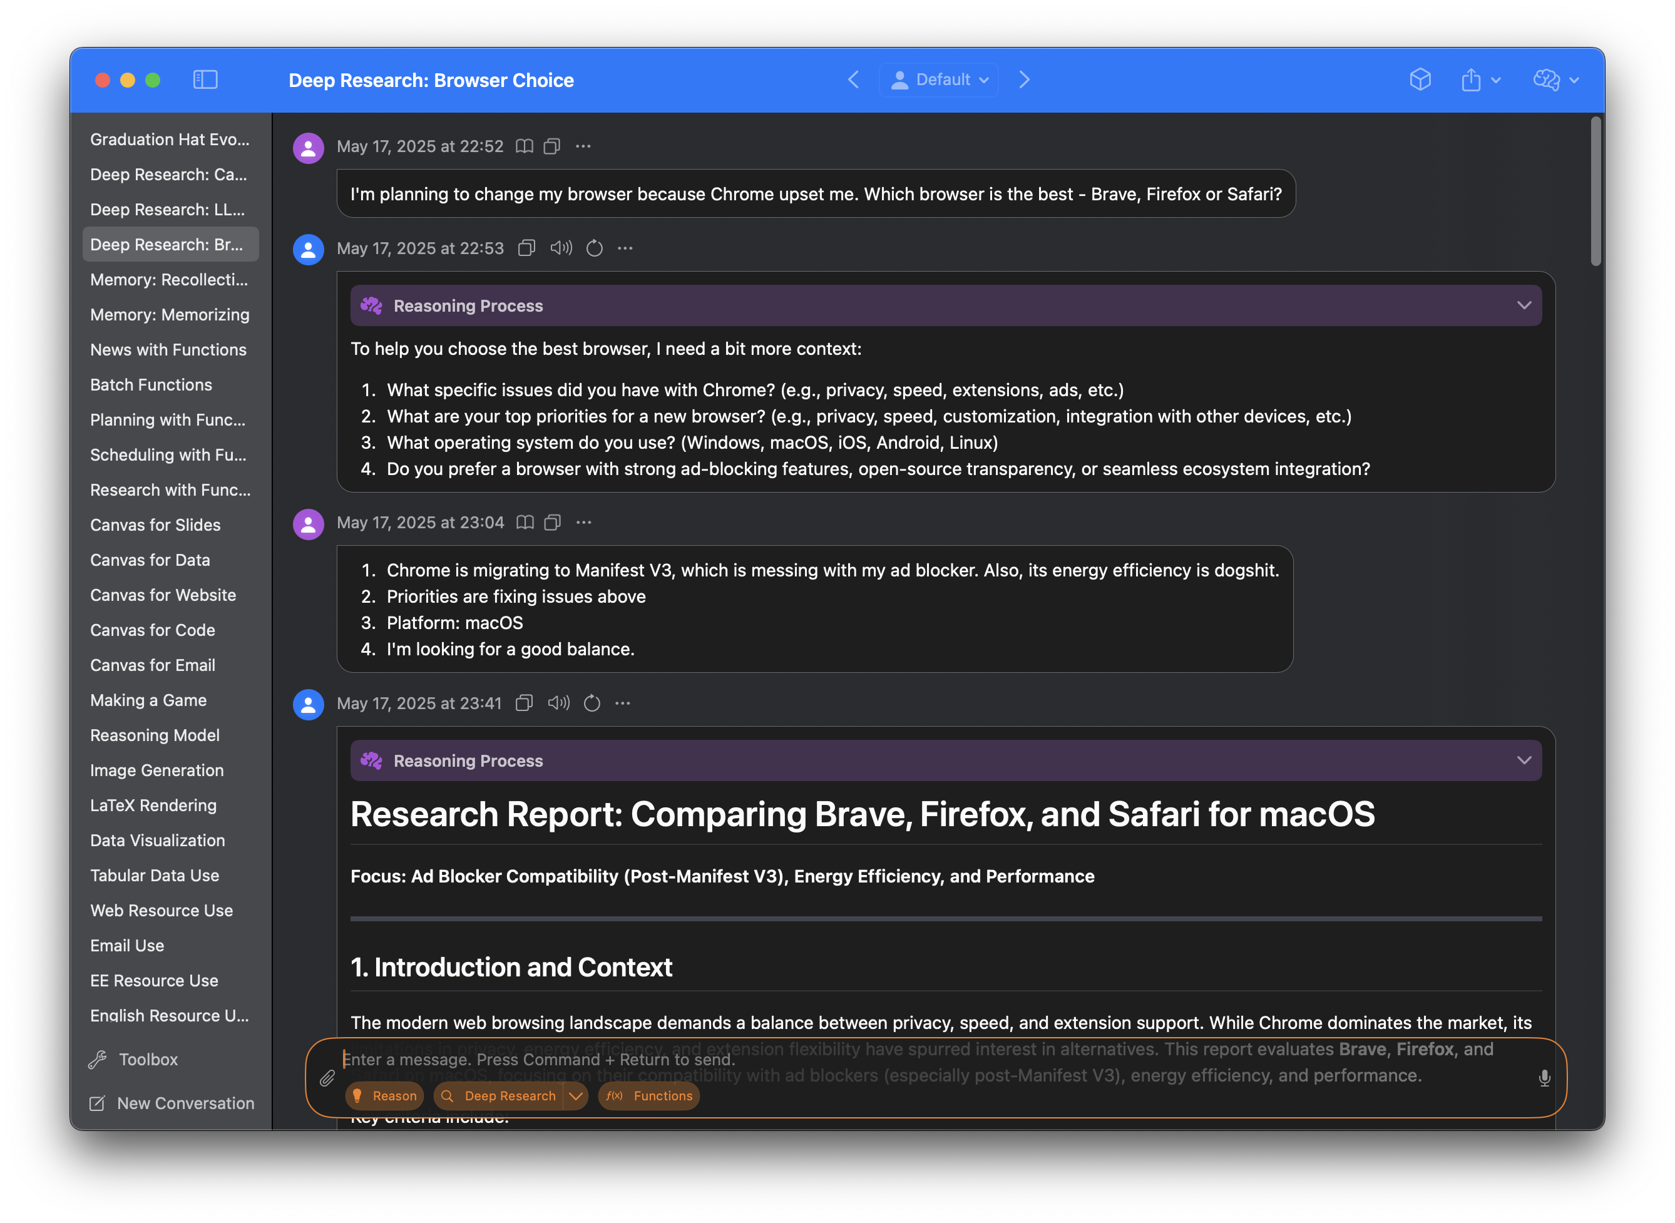Open book icon on 22:52 message
This screenshot has height=1223, width=1675.
[524, 146]
